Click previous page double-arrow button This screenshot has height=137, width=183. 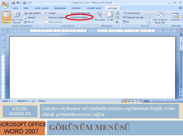[181, 90]
